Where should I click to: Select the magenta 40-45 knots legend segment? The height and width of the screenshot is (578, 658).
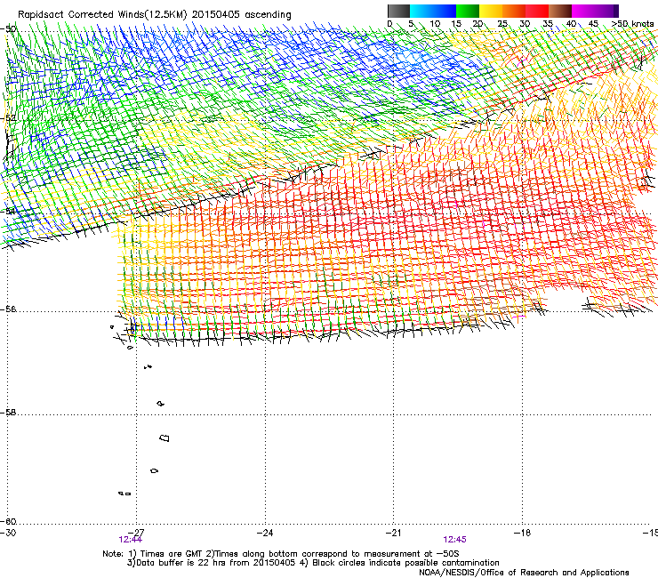[x=583, y=11]
